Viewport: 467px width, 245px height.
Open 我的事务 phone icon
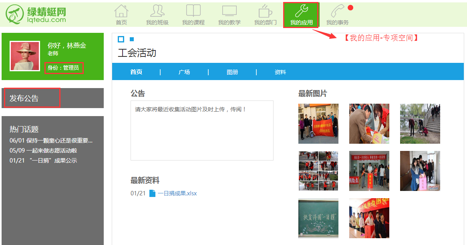coord(337,11)
